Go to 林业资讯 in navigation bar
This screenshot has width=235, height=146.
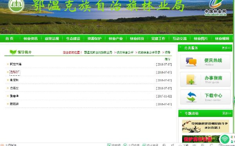coord(31,38)
